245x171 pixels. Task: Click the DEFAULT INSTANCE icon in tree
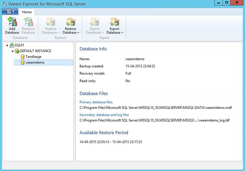coord(17,51)
